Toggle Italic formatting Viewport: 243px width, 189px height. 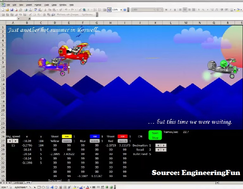coord(170,10)
